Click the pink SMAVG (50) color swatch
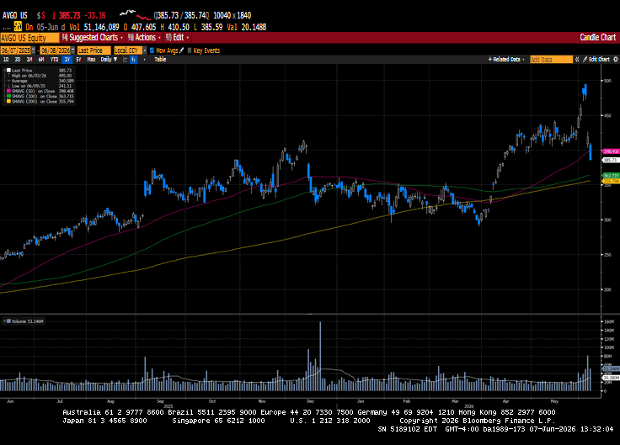 (x=8, y=91)
